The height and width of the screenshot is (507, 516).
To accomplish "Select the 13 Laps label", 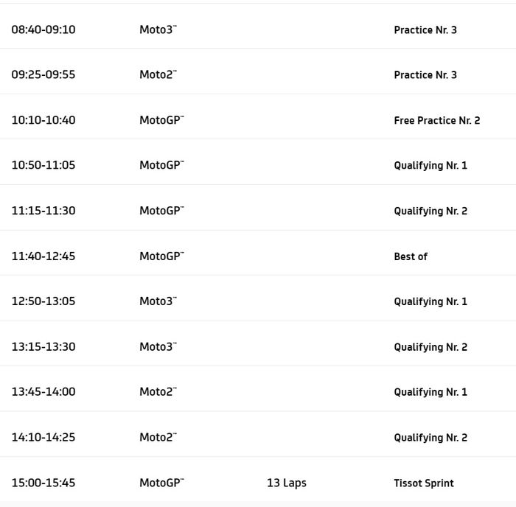I will pos(287,483).
